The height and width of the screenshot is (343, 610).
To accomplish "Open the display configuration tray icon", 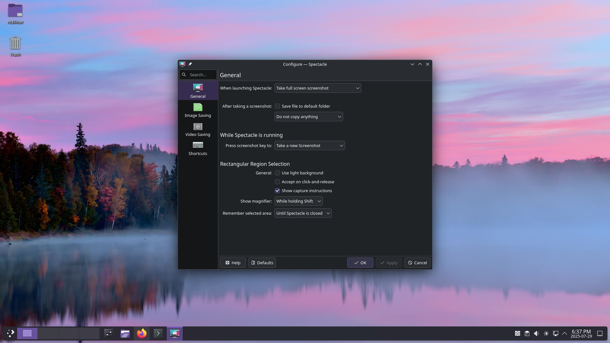I will tap(556, 333).
